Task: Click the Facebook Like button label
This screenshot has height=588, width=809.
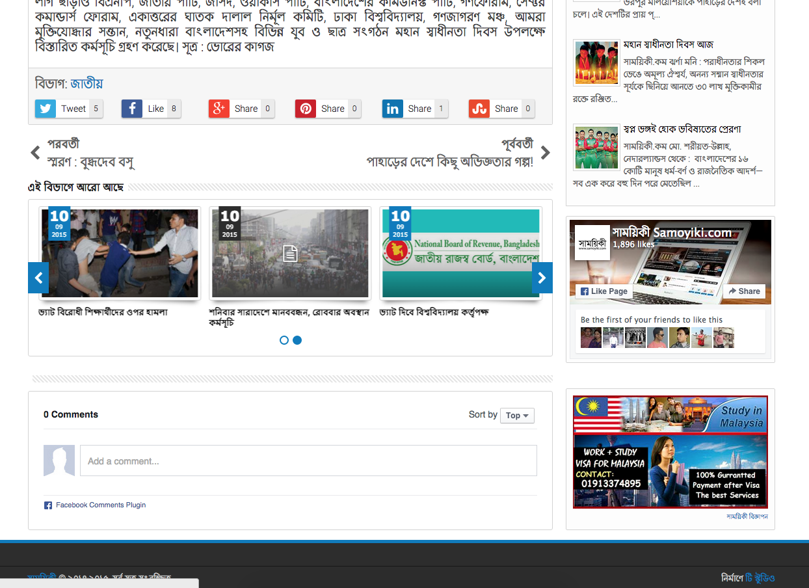Action: pos(156,109)
